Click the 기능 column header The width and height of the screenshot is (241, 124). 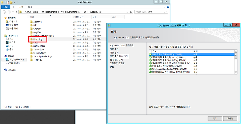[x=172, y=51]
